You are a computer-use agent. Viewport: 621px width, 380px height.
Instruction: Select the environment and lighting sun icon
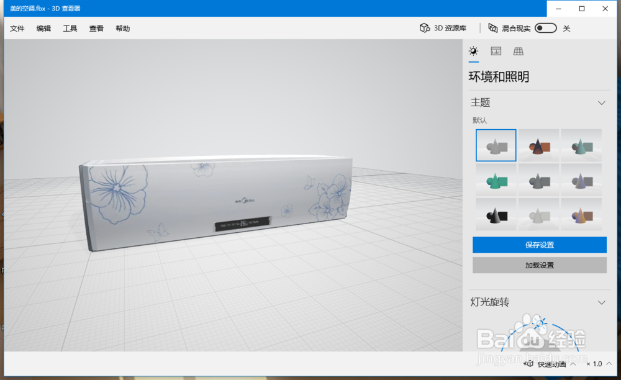[473, 52]
